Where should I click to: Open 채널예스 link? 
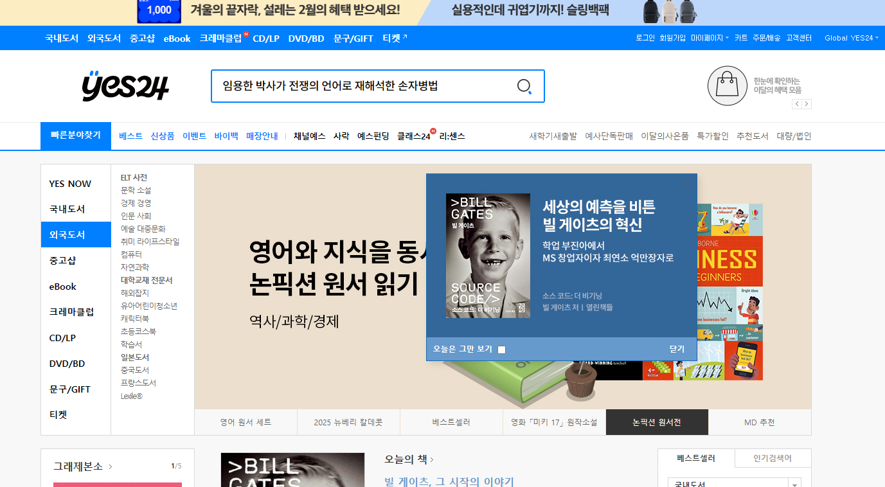(310, 136)
